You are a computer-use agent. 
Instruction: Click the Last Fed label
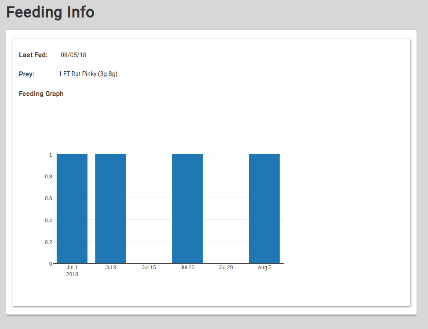[x=33, y=55]
